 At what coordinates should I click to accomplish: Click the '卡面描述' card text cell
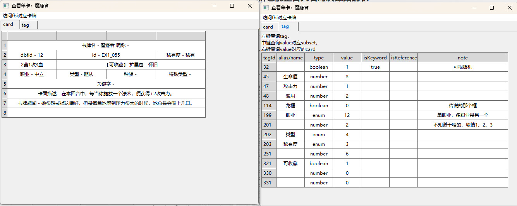(106, 94)
